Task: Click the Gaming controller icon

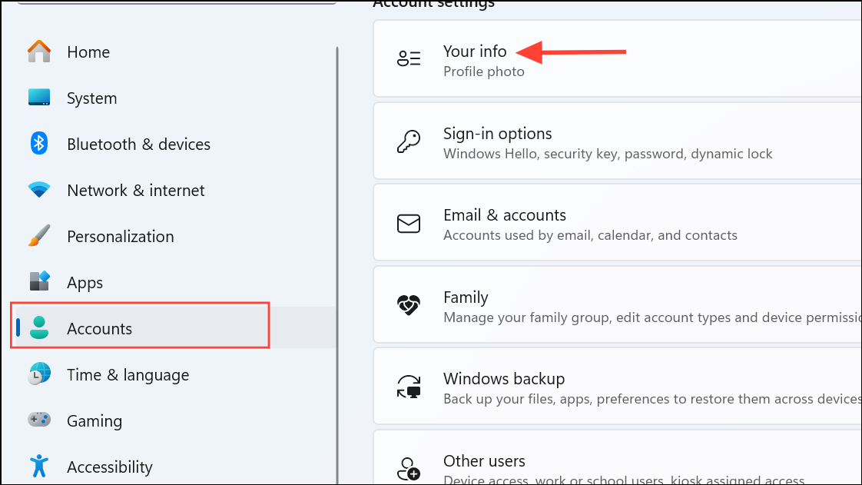Action: tap(39, 420)
